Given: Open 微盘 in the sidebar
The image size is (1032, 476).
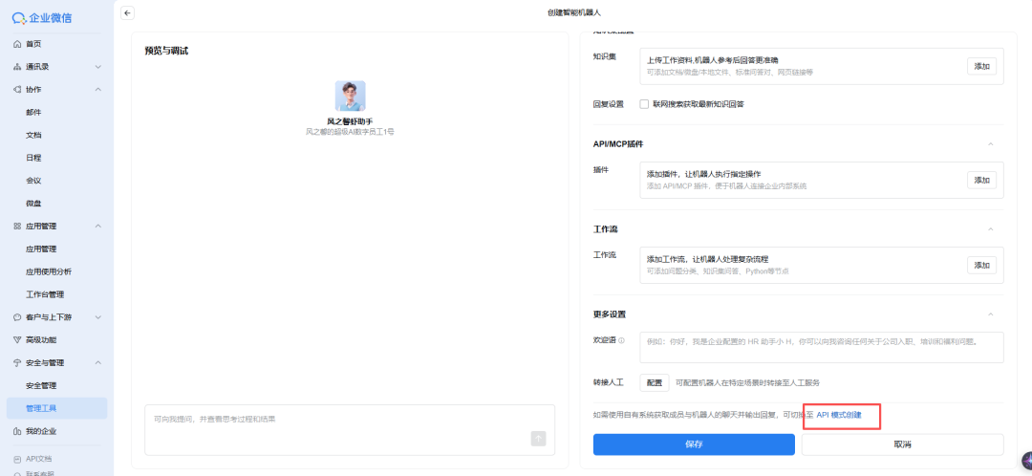Looking at the screenshot, I should coord(33,204).
